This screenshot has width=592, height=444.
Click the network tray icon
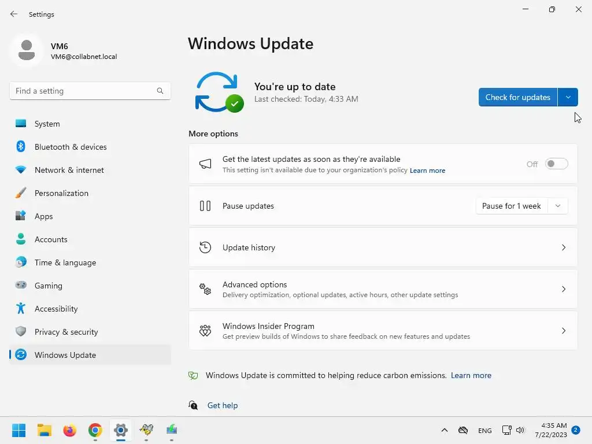[506, 430]
